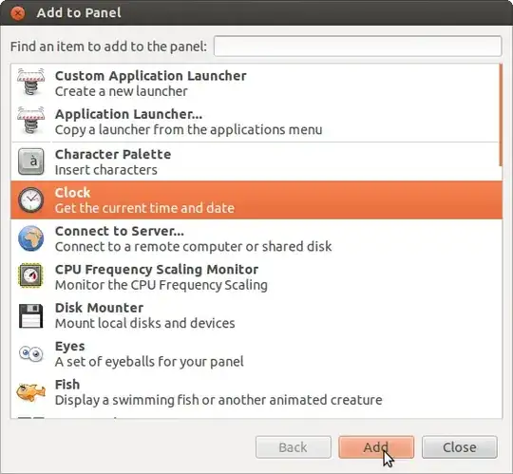This screenshot has width=513, height=474.
Task: Select the Character Palette list entry text
Action: pyautogui.click(x=113, y=161)
